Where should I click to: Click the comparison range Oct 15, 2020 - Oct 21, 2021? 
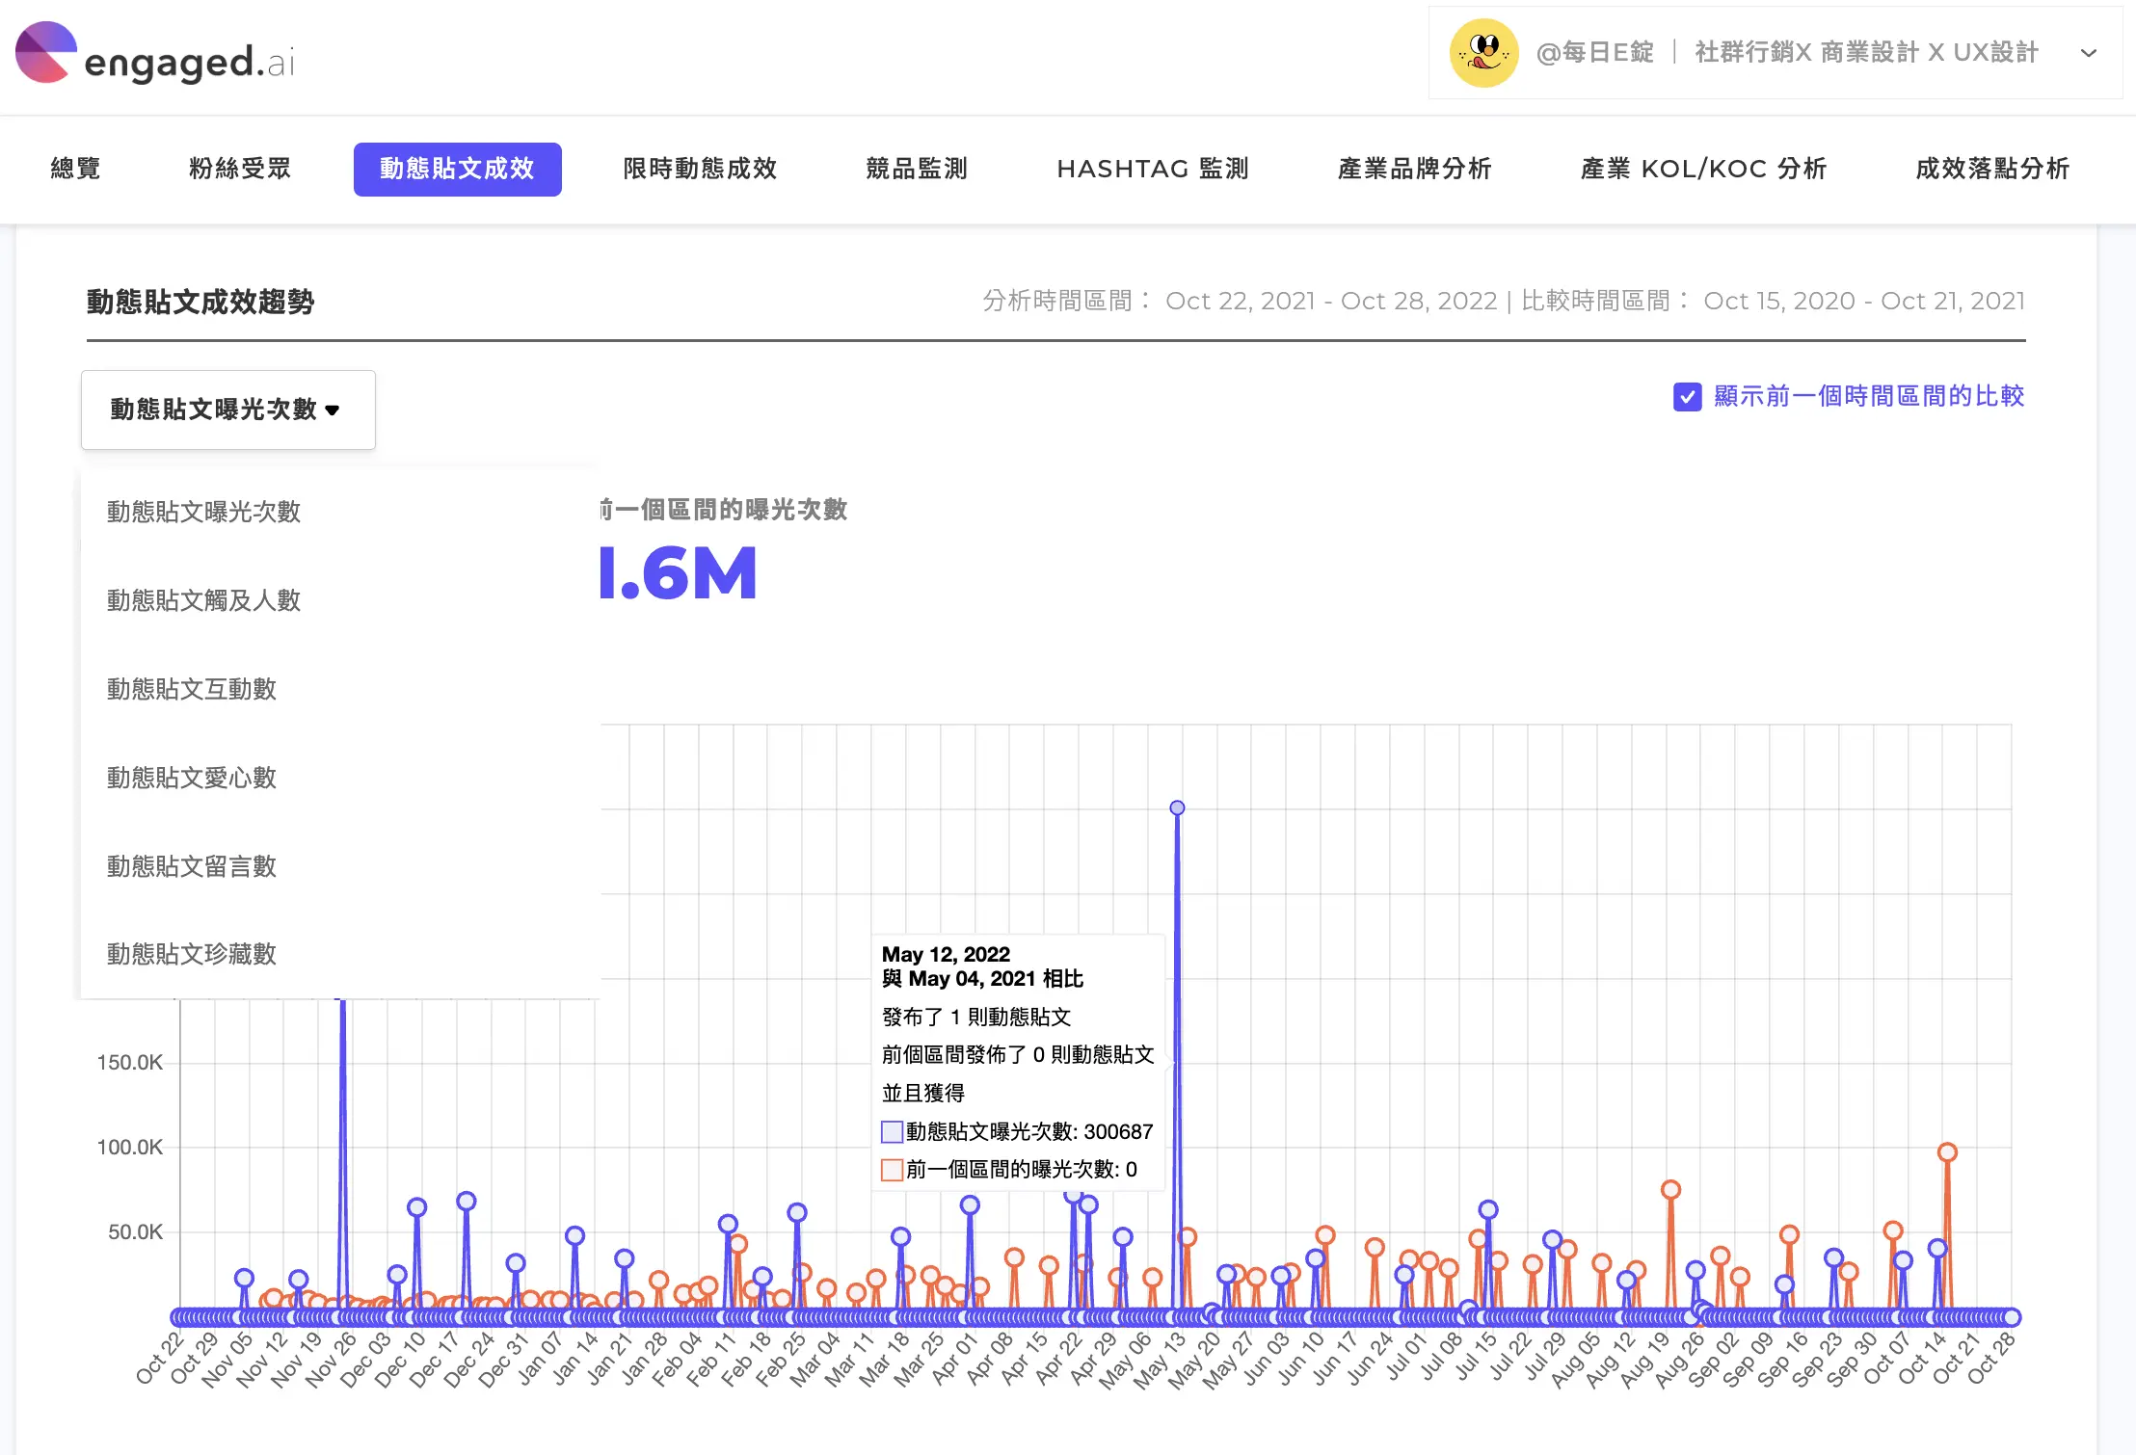point(1864,301)
